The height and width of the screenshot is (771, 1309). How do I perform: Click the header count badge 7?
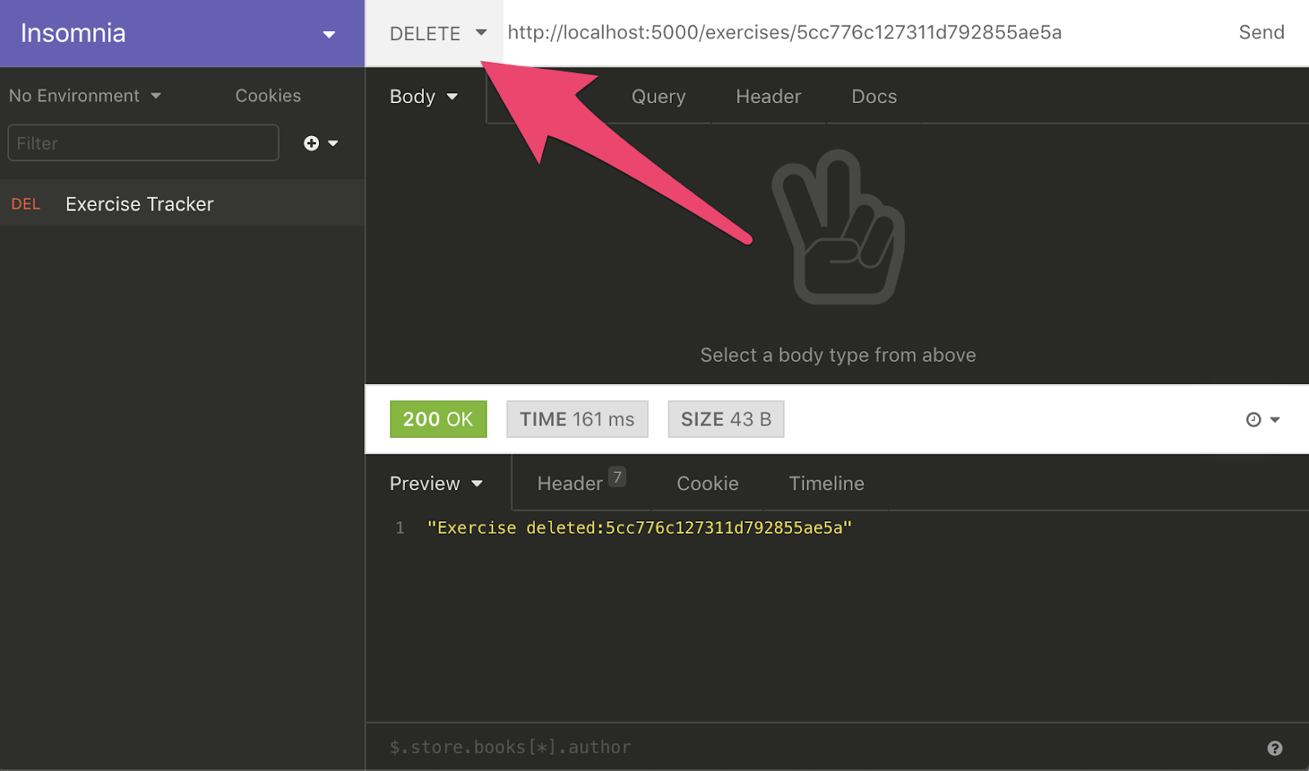(618, 477)
